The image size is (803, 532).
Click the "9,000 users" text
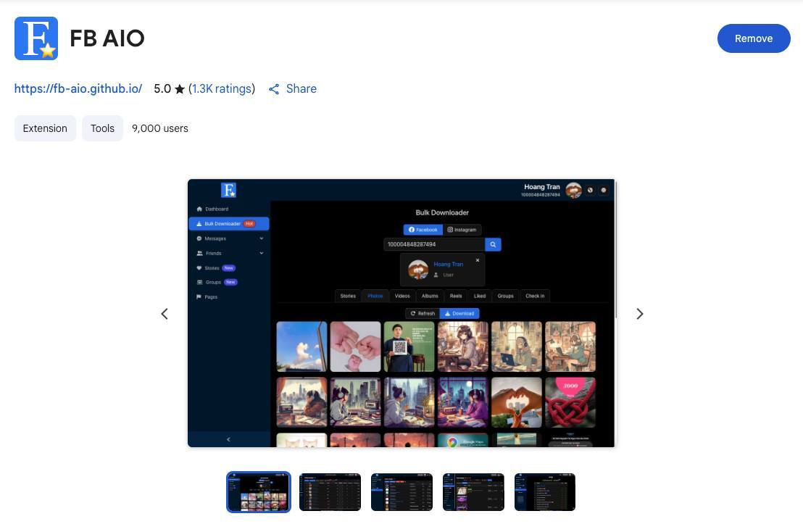coord(159,128)
